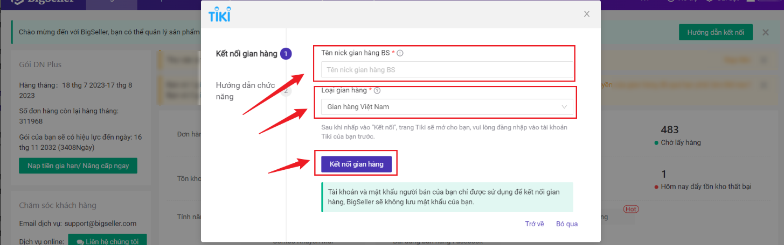Click the Hot badge
The height and width of the screenshot is (245, 784).
click(x=630, y=208)
